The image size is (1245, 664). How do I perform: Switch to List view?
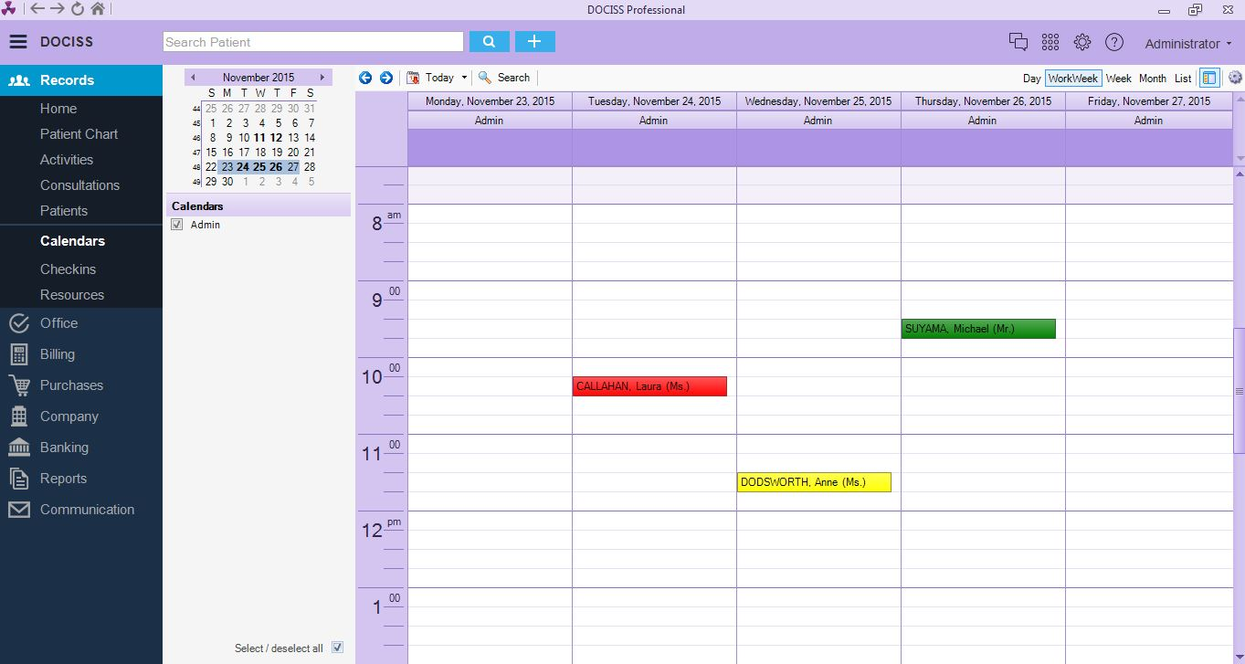coord(1183,79)
